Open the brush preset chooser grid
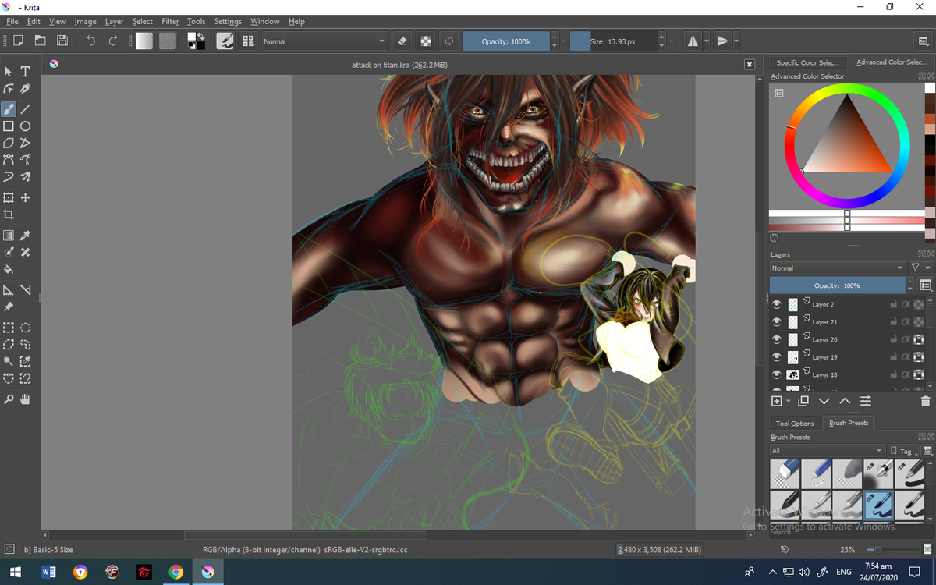936x585 pixels. point(248,41)
